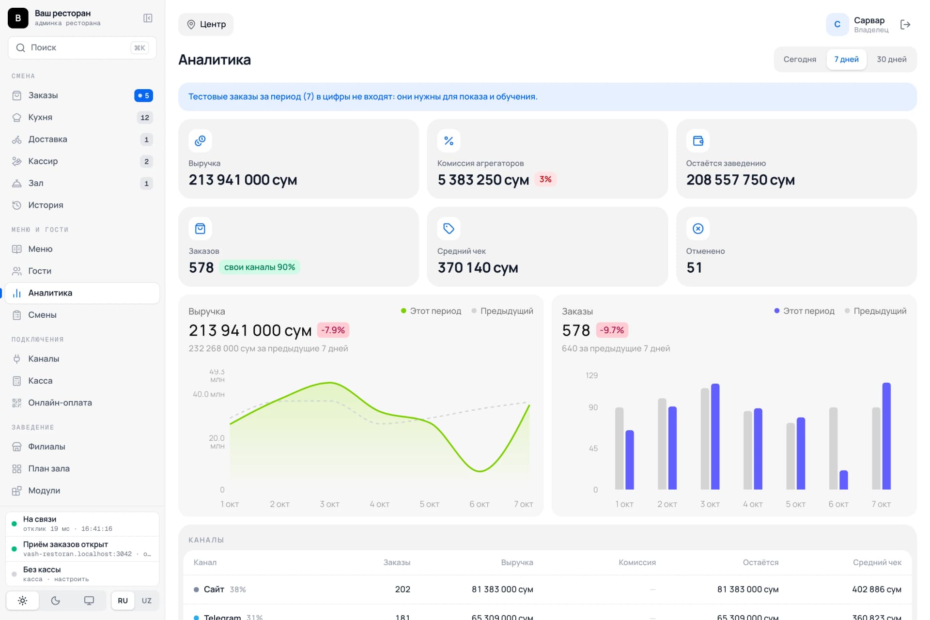
Task: Click the logout icon next to Сарвар
Action: pyautogui.click(x=905, y=24)
